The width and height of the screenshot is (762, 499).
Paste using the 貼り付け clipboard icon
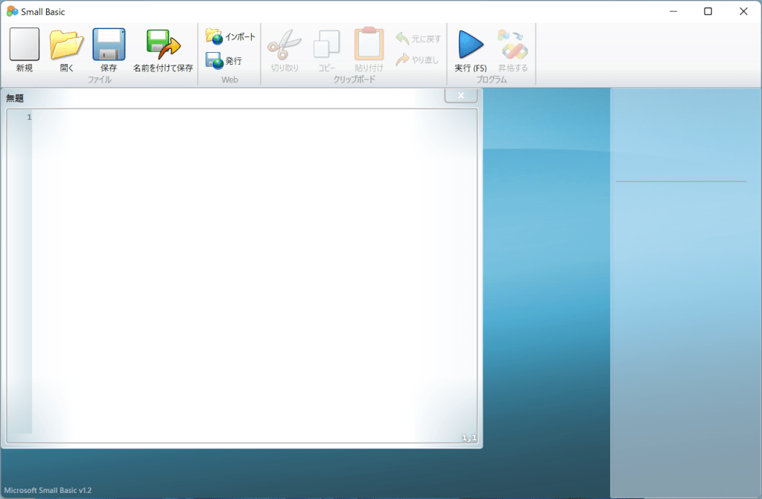pyautogui.click(x=369, y=45)
